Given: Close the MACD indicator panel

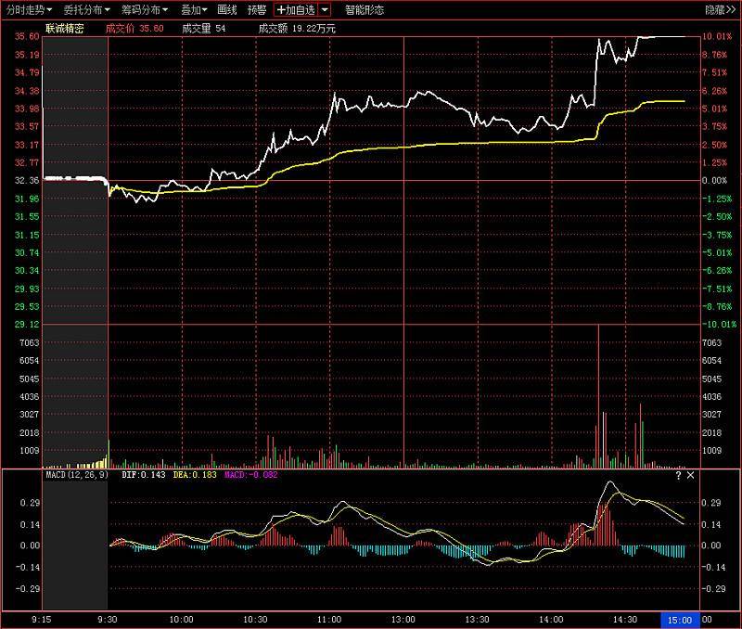Looking at the screenshot, I should [690, 475].
